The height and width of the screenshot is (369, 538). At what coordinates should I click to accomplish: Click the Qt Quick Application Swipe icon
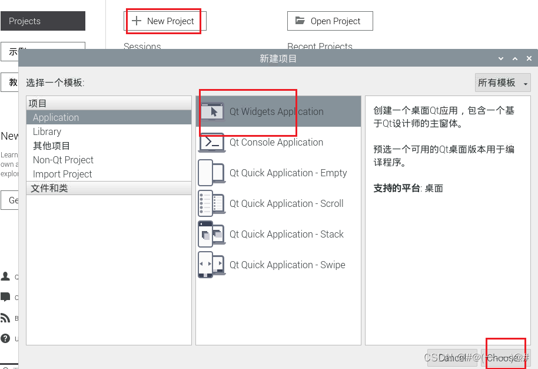[x=212, y=265]
